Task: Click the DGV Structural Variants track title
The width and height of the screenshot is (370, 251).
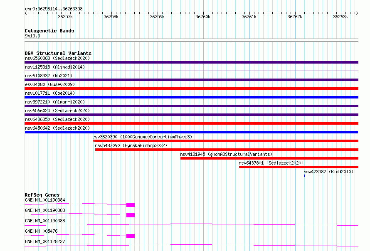Action: [58, 53]
